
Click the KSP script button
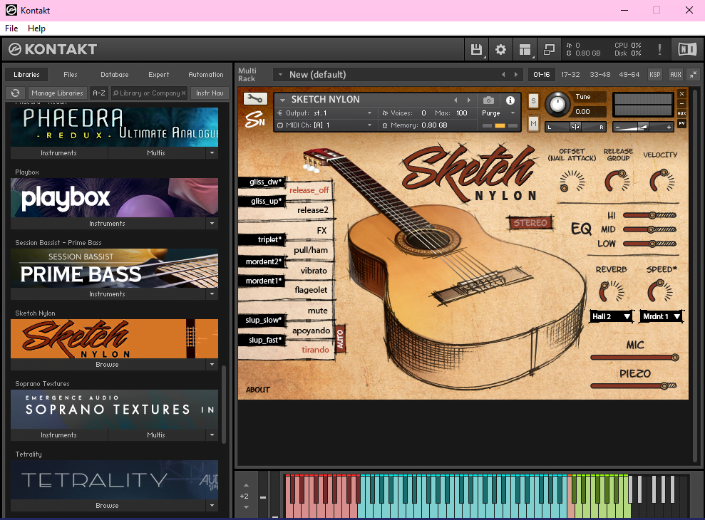[654, 75]
